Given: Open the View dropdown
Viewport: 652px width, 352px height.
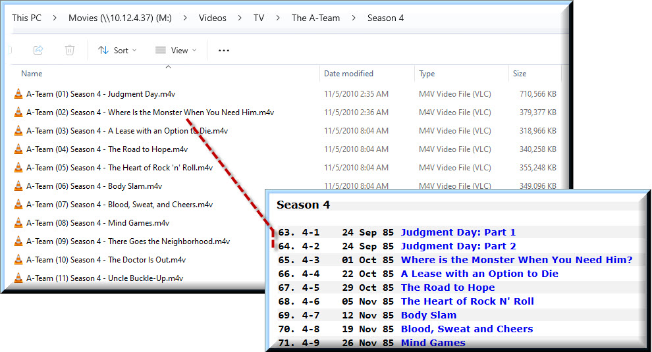Looking at the screenshot, I should pyautogui.click(x=176, y=50).
